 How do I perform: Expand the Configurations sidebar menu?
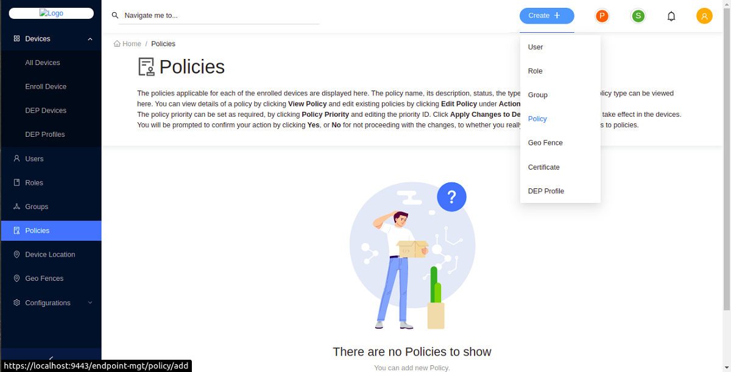90,303
